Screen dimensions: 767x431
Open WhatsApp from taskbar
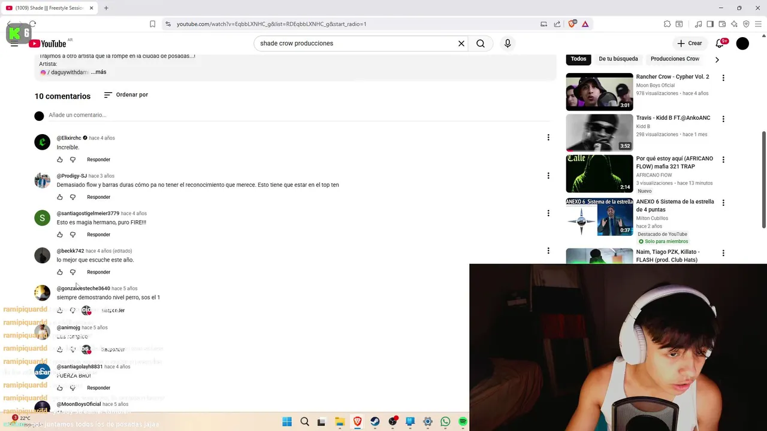tap(445, 421)
